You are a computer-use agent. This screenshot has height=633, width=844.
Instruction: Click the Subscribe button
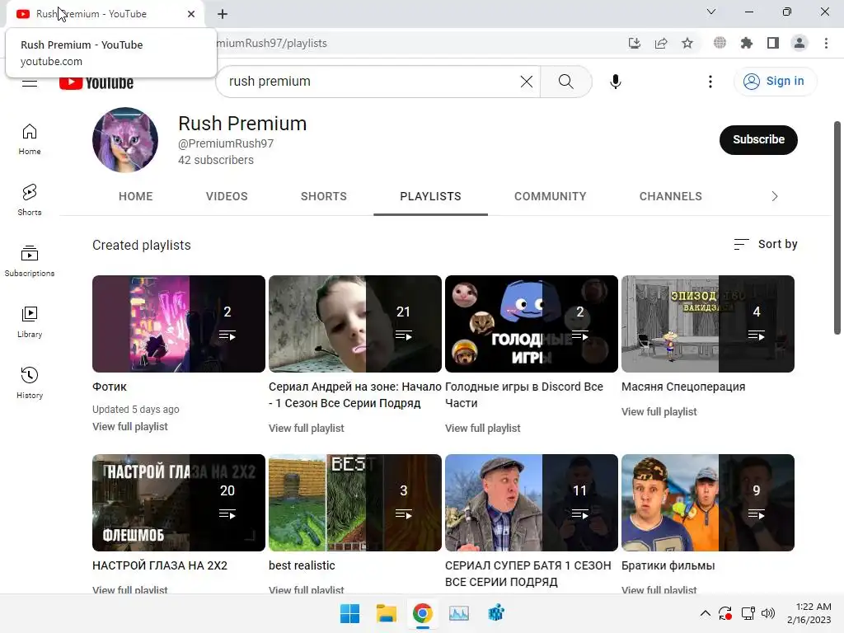(758, 140)
